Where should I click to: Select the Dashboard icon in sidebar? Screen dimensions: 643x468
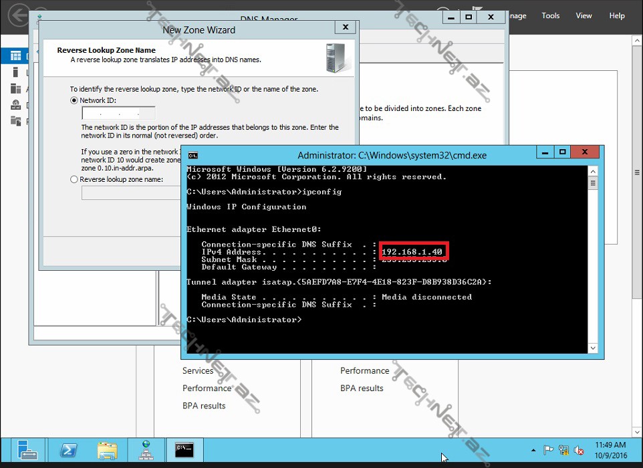[15, 57]
